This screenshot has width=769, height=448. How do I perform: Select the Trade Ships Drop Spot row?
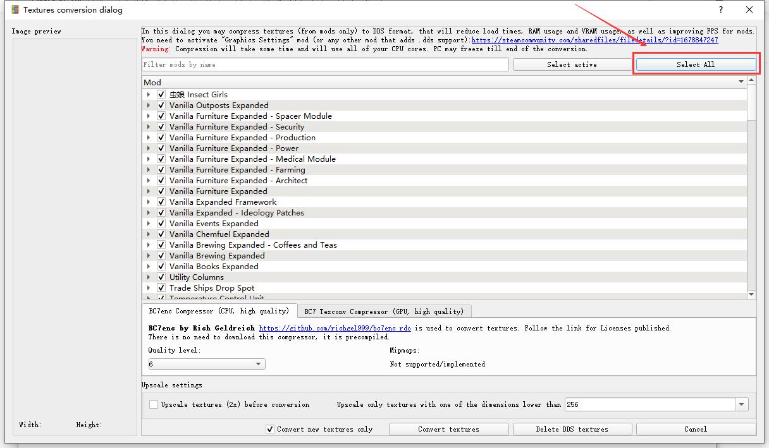pyautogui.click(x=445, y=288)
